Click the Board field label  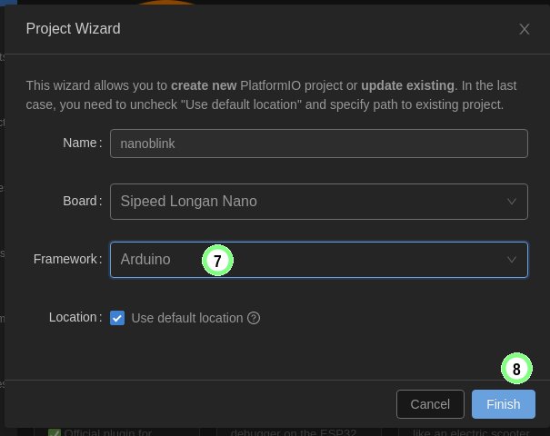tap(80, 201)
